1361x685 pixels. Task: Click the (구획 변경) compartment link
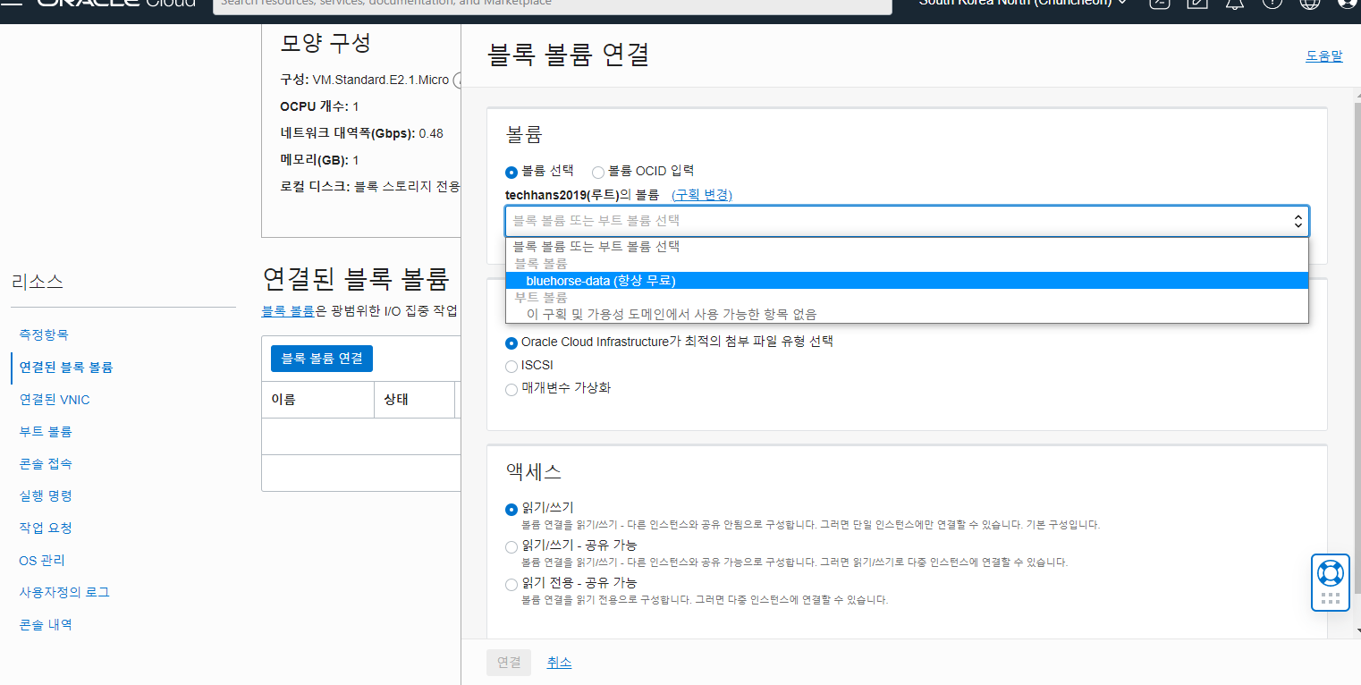702,195
